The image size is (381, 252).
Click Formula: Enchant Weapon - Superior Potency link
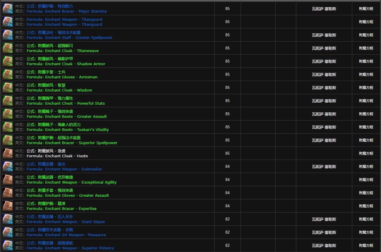point(70,248)
